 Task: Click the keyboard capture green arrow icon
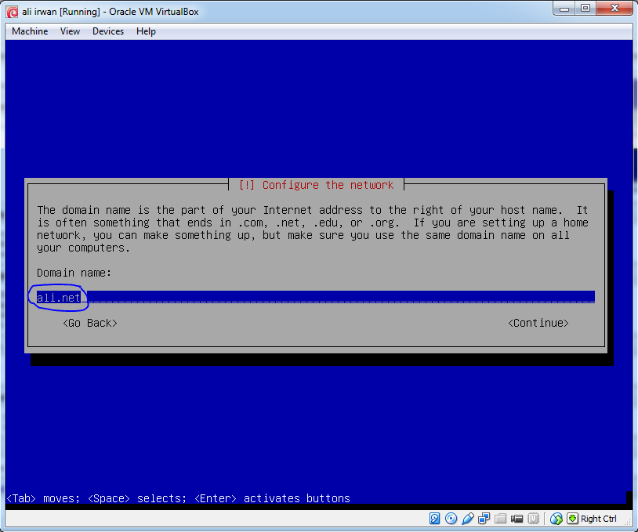pos(572,518)
